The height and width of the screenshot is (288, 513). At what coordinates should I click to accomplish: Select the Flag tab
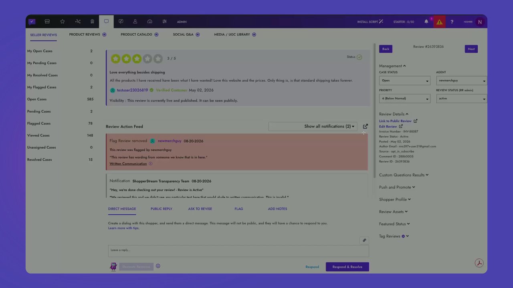point(239,209)
